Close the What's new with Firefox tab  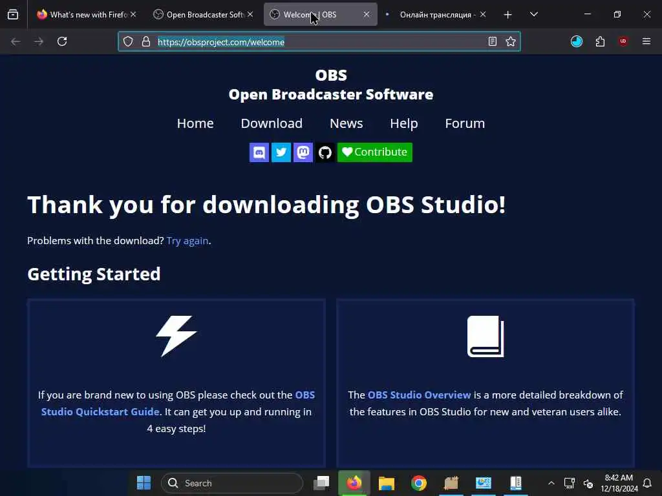click(133, 14)
